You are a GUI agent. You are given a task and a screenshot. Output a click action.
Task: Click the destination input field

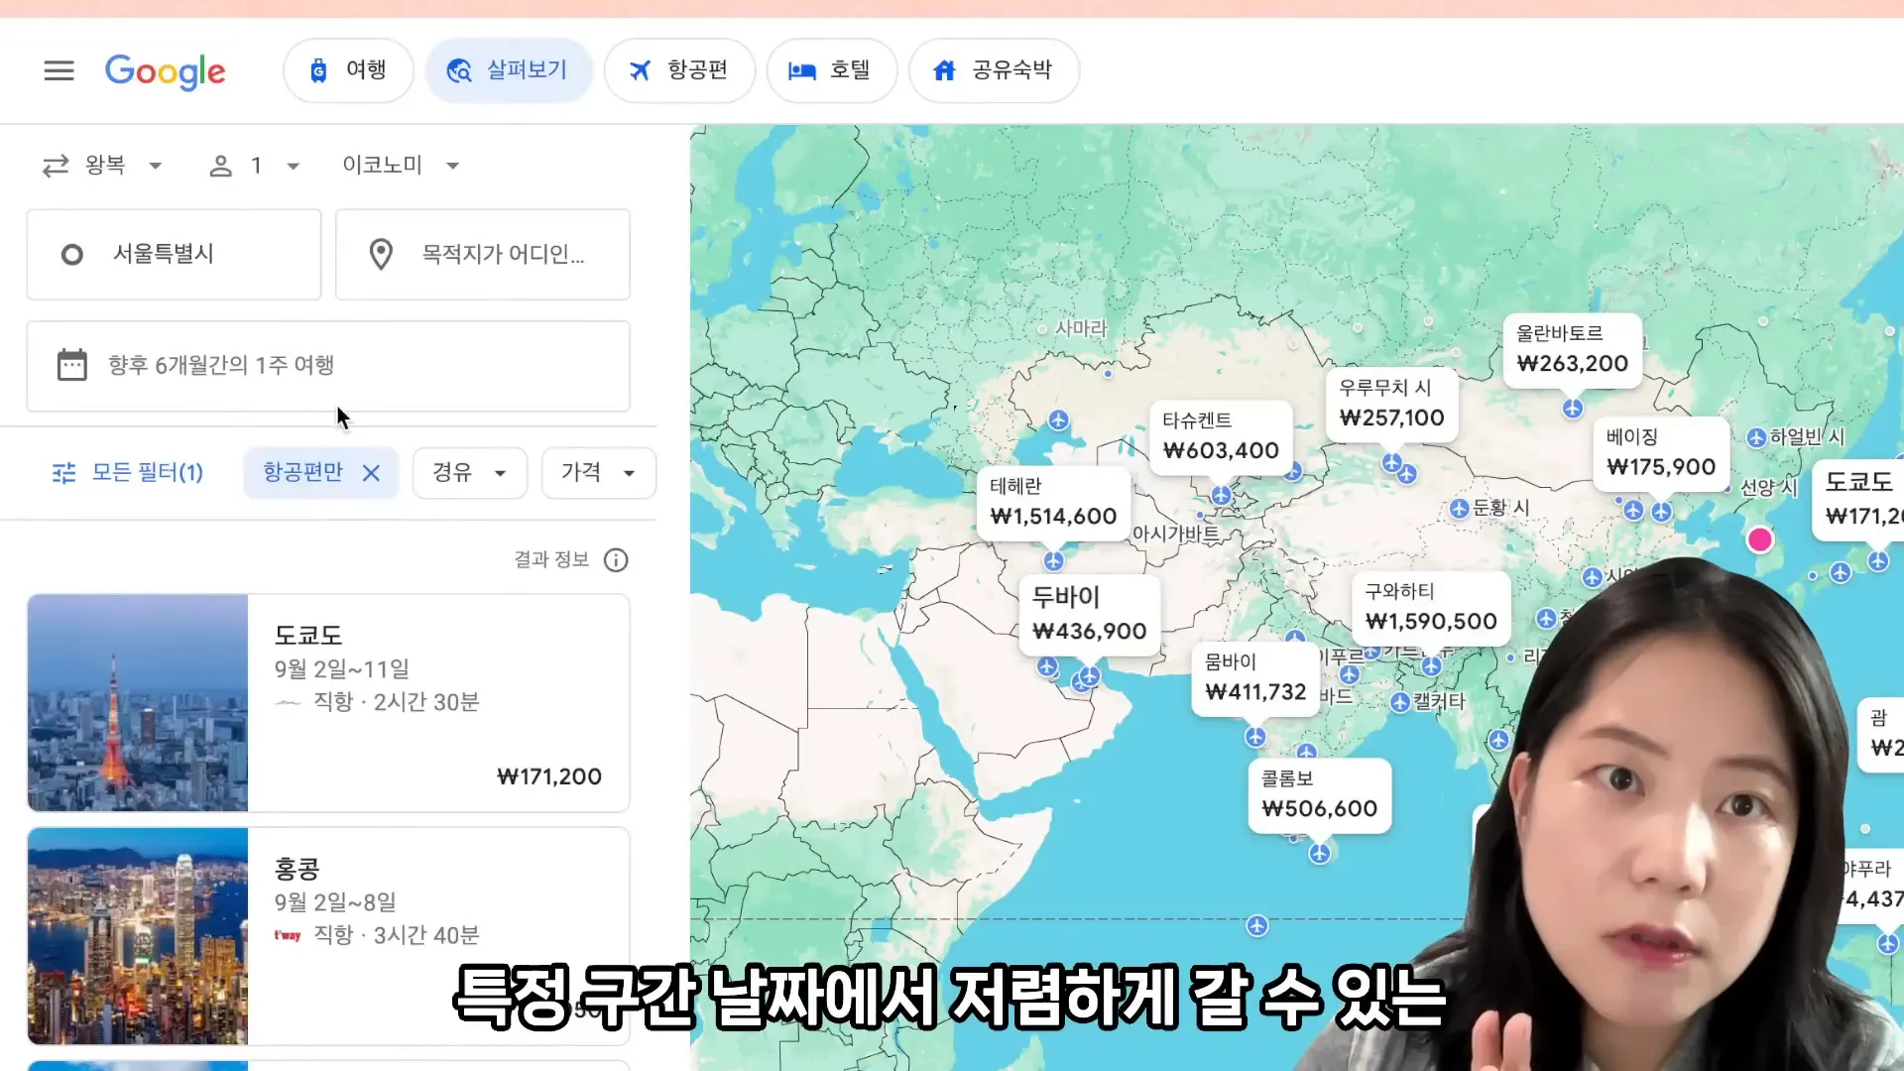[x=483, y=254]
